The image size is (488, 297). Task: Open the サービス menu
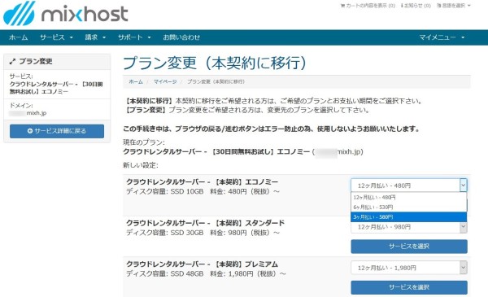(x=56, y=37)
